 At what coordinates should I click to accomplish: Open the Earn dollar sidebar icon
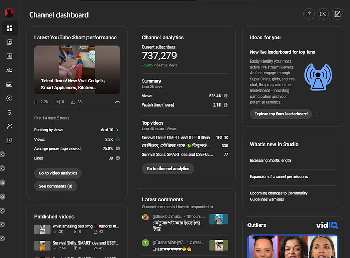pyautogui.click(x=9, y=112)
